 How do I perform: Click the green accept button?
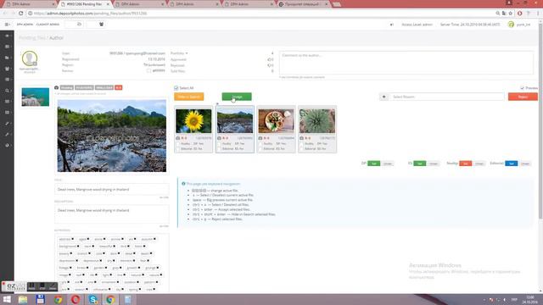tap(237, 97)
